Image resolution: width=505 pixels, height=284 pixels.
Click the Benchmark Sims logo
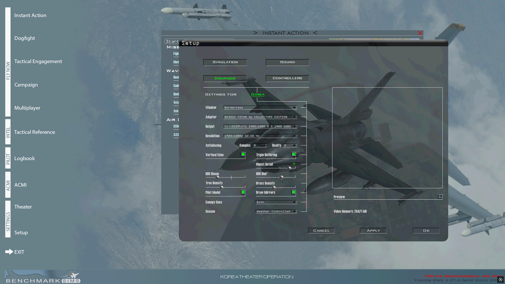click(42, 276)
